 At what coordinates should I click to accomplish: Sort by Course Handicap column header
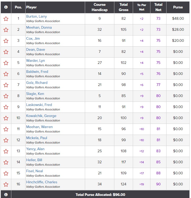[x=100, y=7]
